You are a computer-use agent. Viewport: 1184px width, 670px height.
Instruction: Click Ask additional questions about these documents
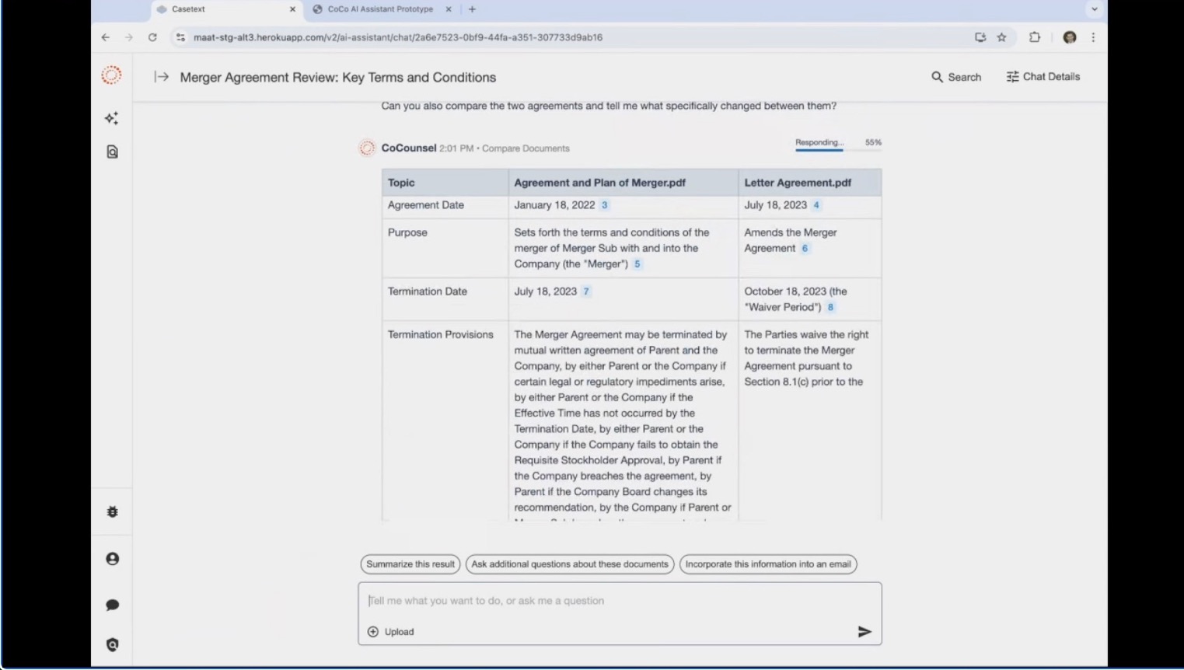570,564
